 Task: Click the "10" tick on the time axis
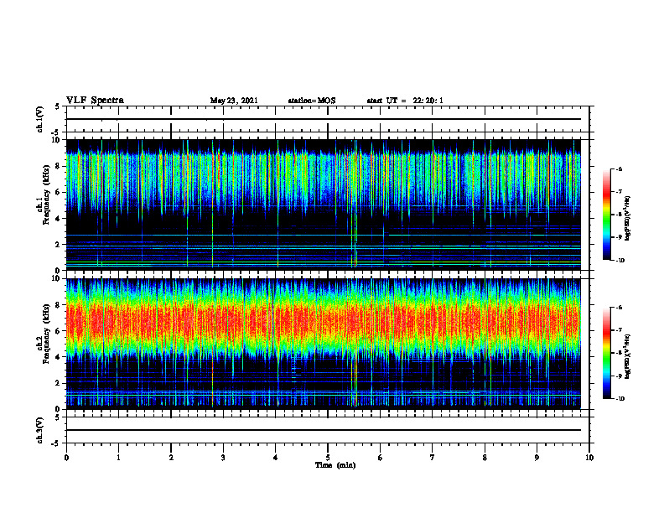(x=589, y=458)
